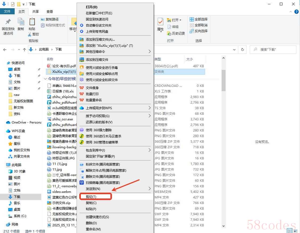Click 全部选择 in the ribbon
Screen dimensions: 300x233
click(x=198, y=19)
